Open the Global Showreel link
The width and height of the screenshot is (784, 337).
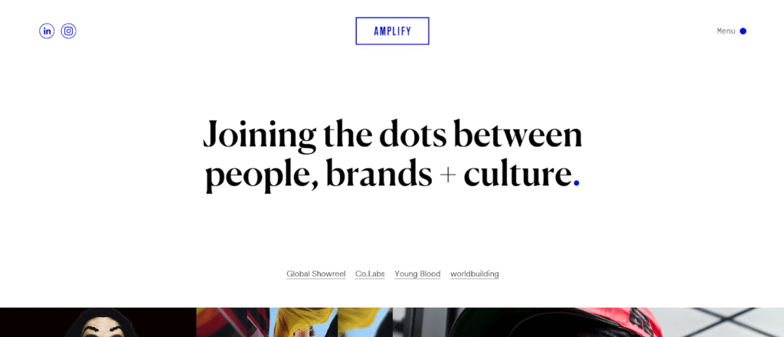tap(316, 273)
